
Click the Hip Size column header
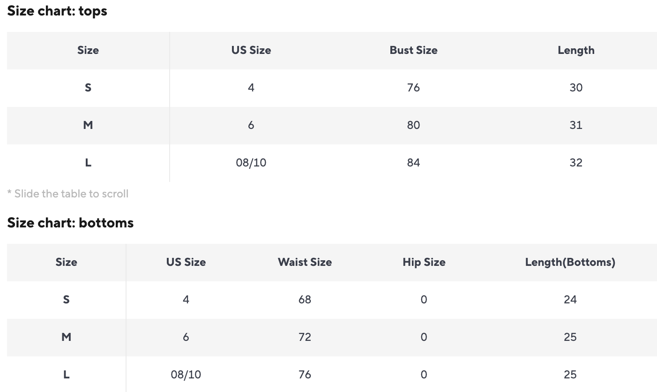(424, 262)
